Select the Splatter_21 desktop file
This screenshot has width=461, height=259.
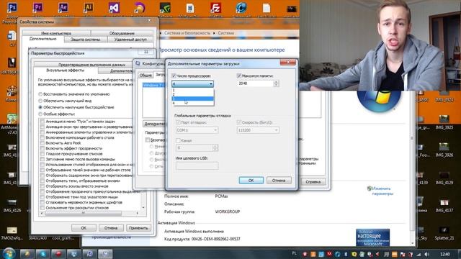tap(444, 233)
